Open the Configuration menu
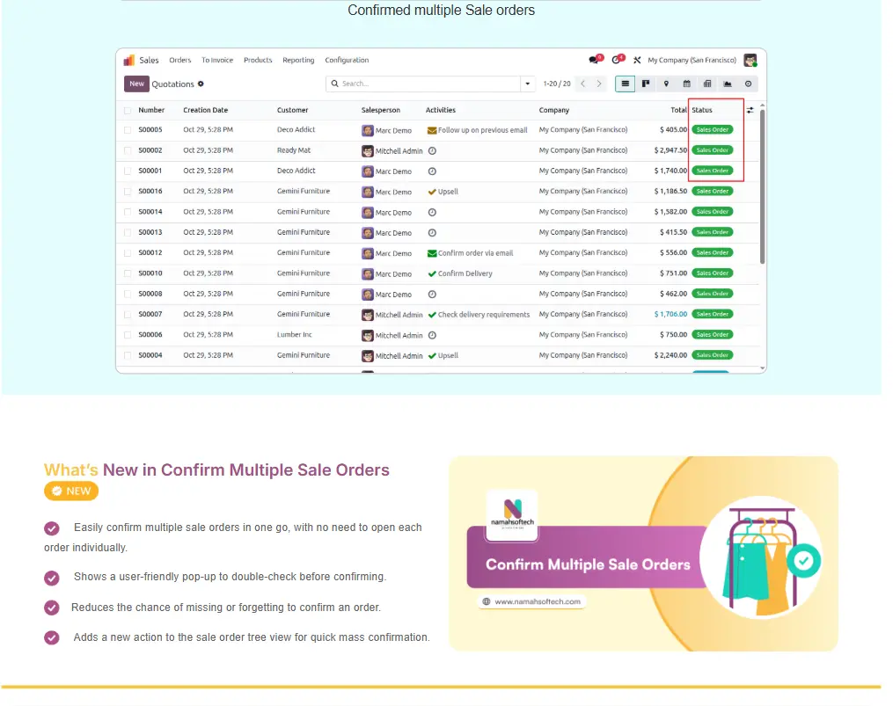This screenshot has height=706, width=893. (x=347, y=61)
